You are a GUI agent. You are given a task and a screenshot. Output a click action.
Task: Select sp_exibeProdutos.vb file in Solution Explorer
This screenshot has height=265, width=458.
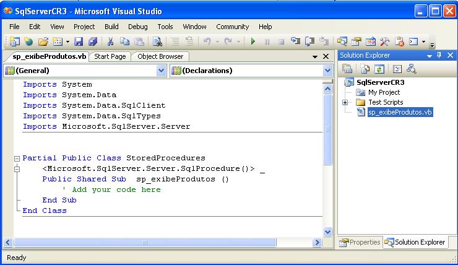click(400, 112)
